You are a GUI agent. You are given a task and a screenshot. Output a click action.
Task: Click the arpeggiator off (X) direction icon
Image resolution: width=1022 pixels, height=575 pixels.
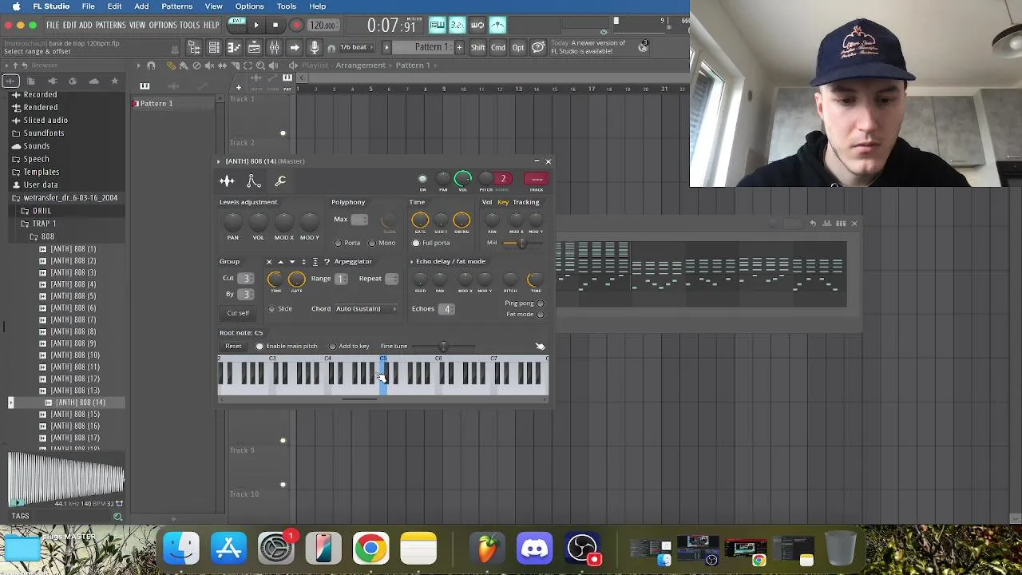269,262
